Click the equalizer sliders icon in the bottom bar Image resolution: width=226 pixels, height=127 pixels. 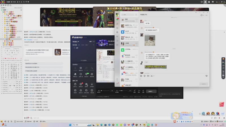tap(11, 121)
